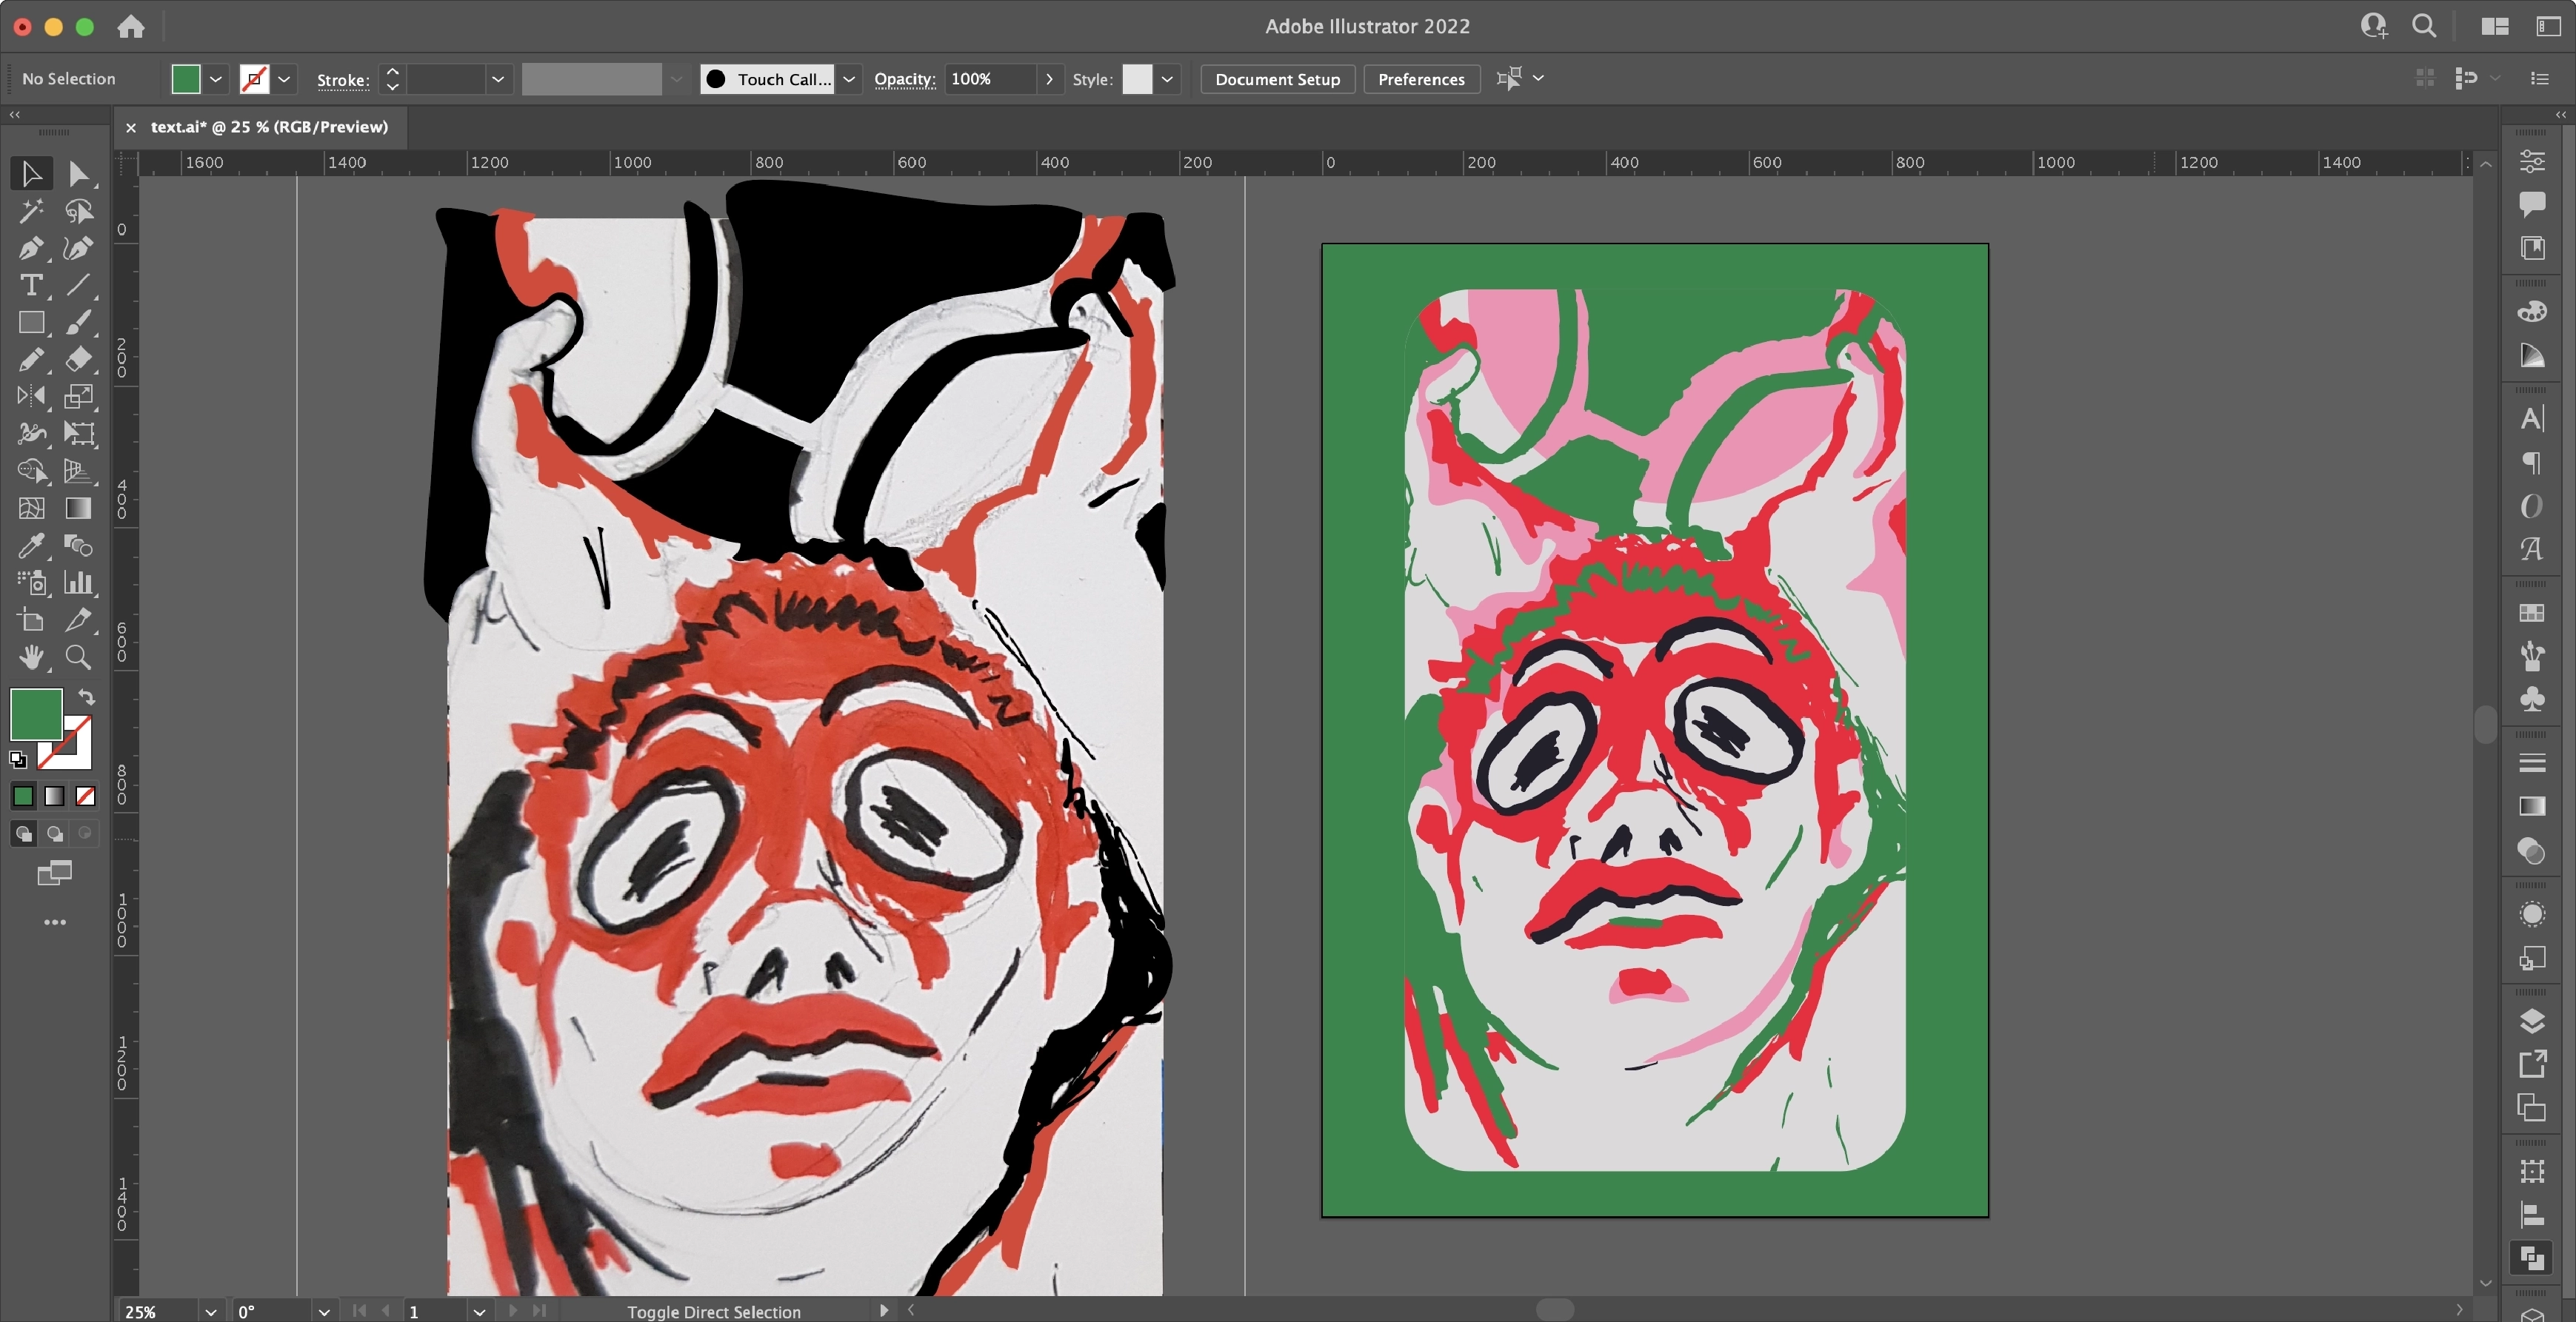Choose the Magic Wand tool
Image resolution: width=2576 pixels, height=1322 pixels.
[31, 212]
